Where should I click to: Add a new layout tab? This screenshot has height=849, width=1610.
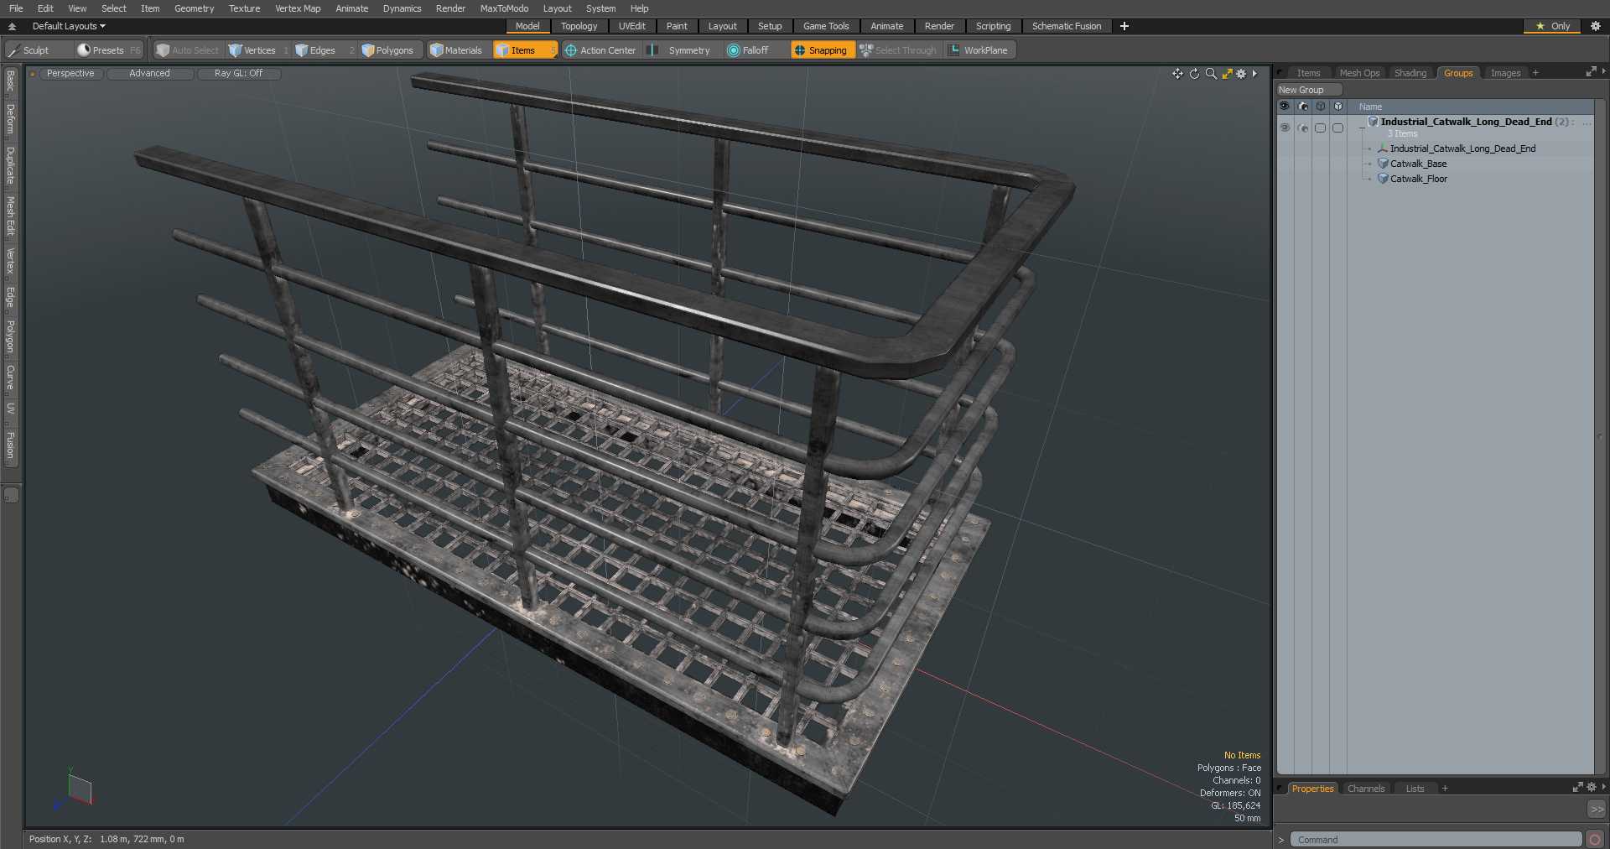[1124, 26]
